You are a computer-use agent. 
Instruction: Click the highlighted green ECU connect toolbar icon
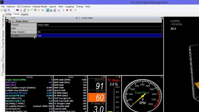pyautogui.click(x=48, y=10)
